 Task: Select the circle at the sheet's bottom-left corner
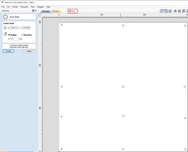pos(61,149)
